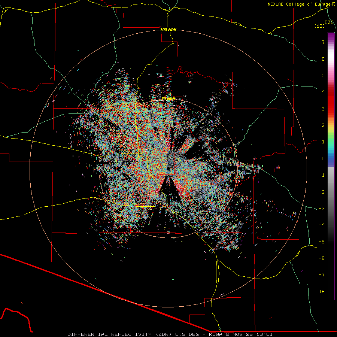Click the 6 dB label on the color scale
Viewport: 337px width, 337px height.
pyautogui.click(x=323, y=59)
